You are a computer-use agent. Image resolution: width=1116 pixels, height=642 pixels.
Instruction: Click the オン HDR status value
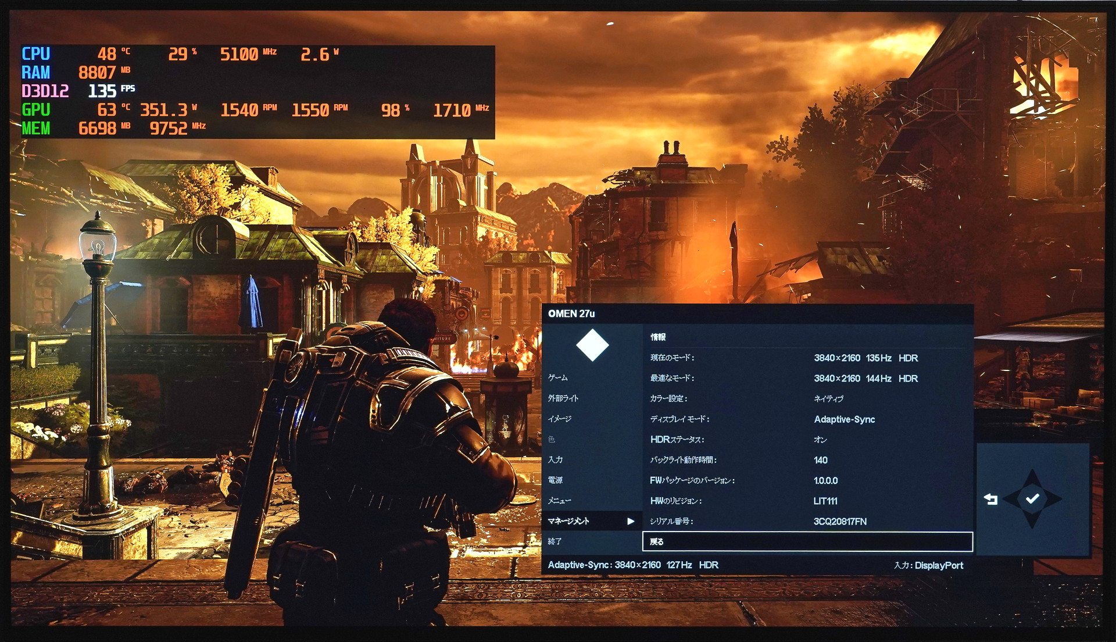(x=820, y=440)
